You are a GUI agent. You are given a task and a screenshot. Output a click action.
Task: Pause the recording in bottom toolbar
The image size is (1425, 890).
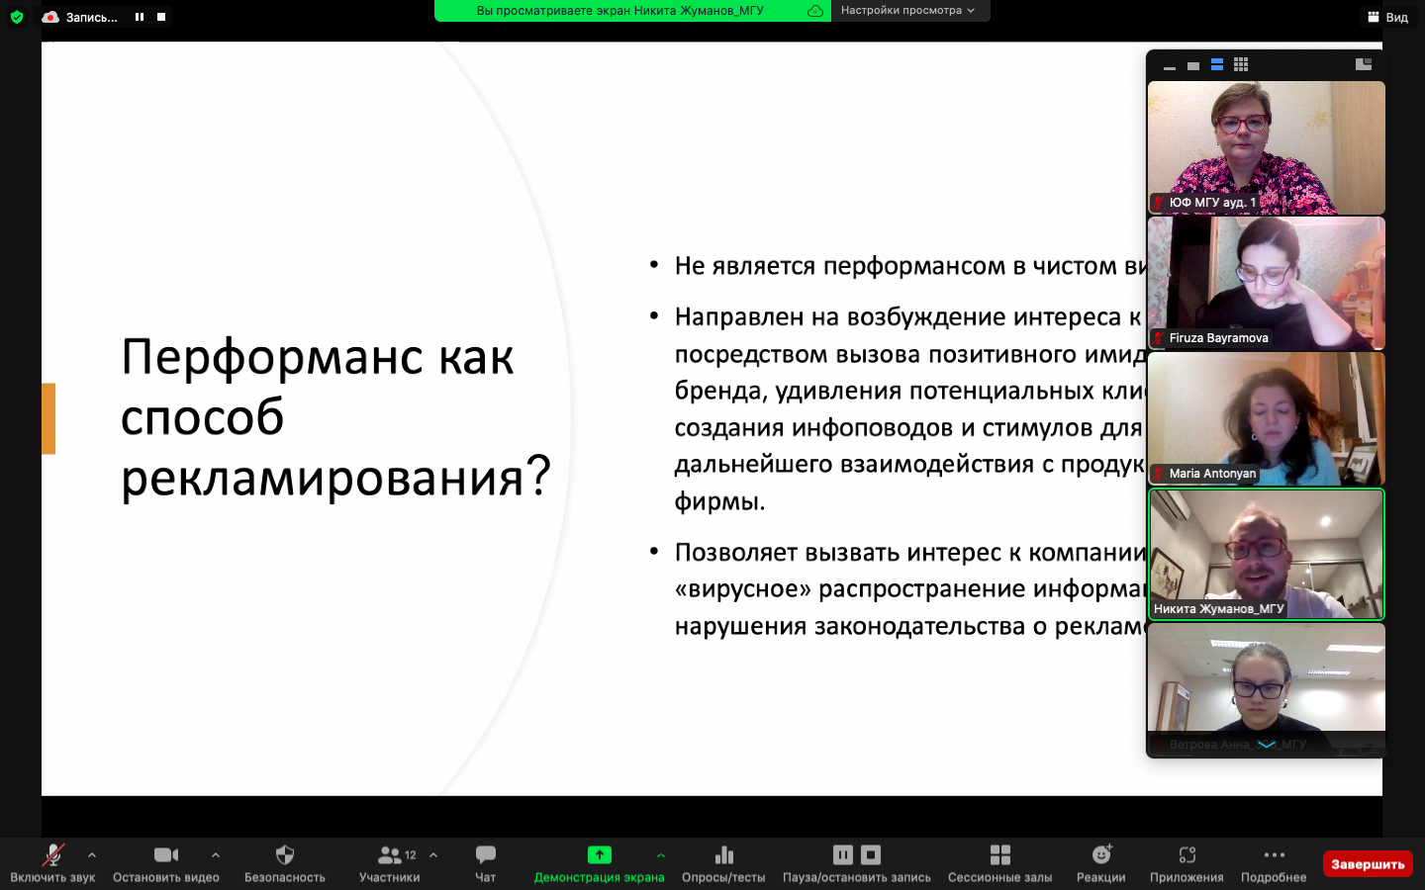pyautogui.click(x=843, y=854)
